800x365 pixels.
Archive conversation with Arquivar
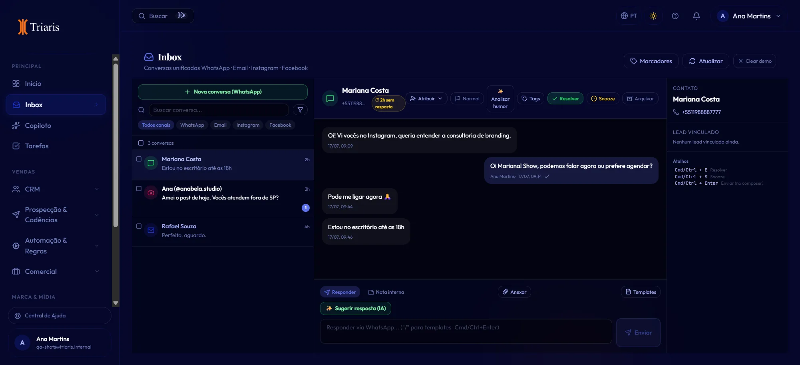tap(640, 99)
